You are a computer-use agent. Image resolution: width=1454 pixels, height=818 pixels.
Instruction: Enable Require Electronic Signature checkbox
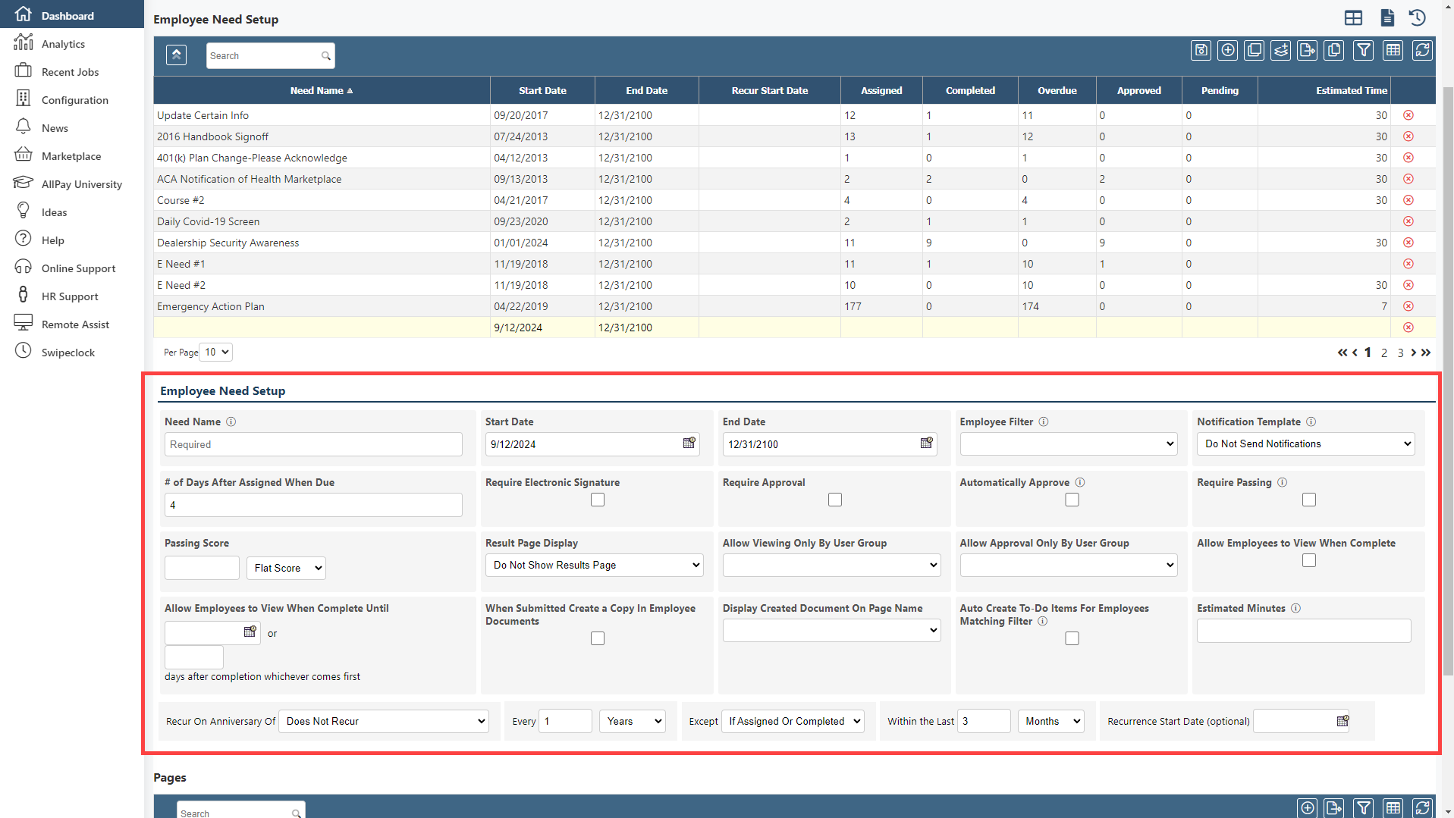[x=598, y=500]
